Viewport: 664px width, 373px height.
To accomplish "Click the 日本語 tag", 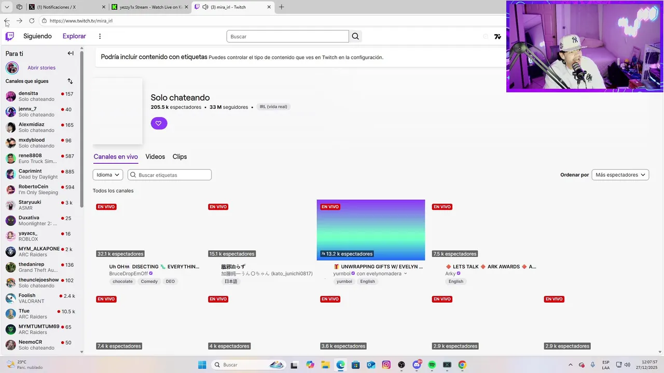I will click(230, 281).
